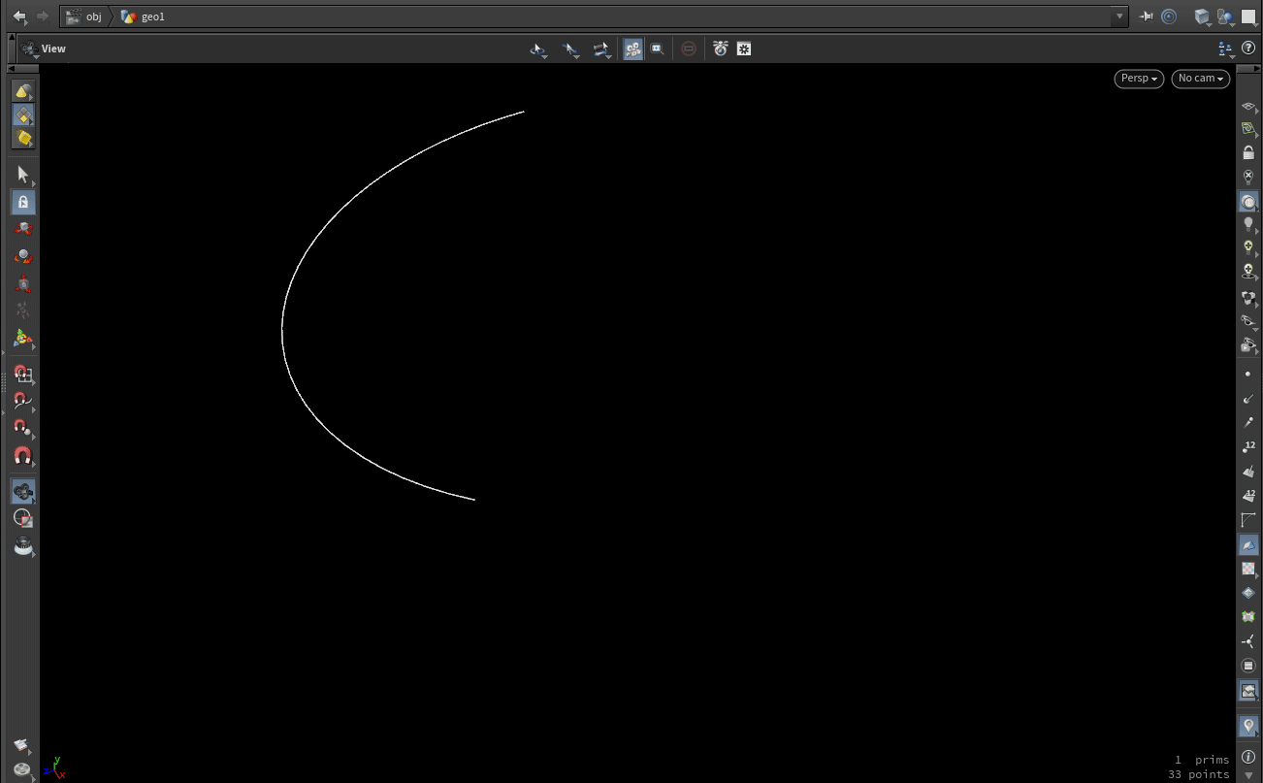Open viewport help question mark
This screenshot has width=1263, height=783.
click(x=1248, y=49)
